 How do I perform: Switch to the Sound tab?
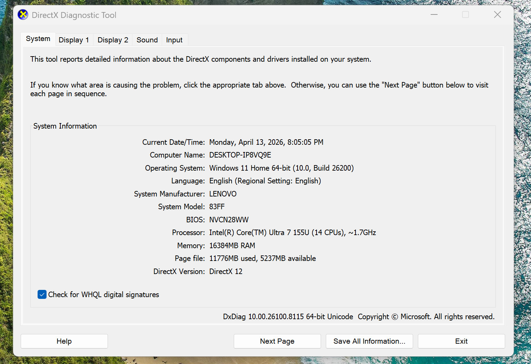point(147,40)
